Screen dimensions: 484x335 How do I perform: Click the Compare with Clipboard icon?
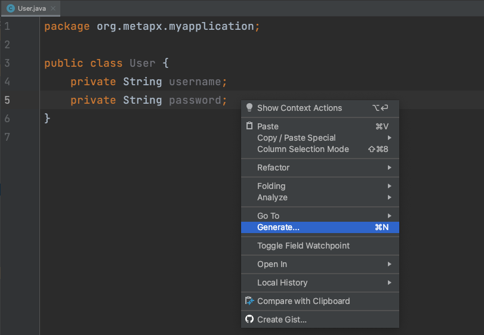pos(249,301)
